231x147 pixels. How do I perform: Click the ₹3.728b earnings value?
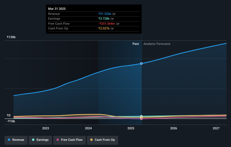tap(104, 19)
